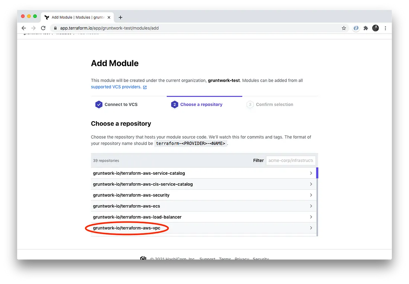Open the supported VCS providers link

point(116,87)
